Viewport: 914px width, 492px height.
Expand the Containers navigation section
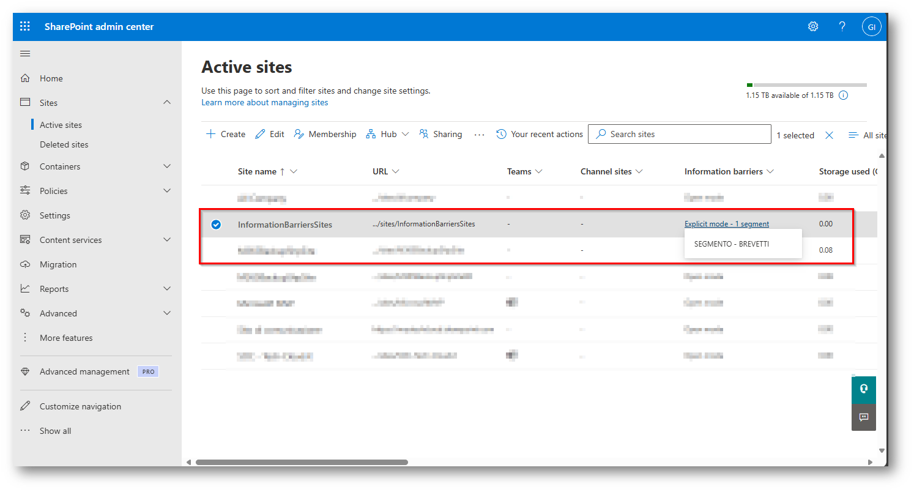167,166
